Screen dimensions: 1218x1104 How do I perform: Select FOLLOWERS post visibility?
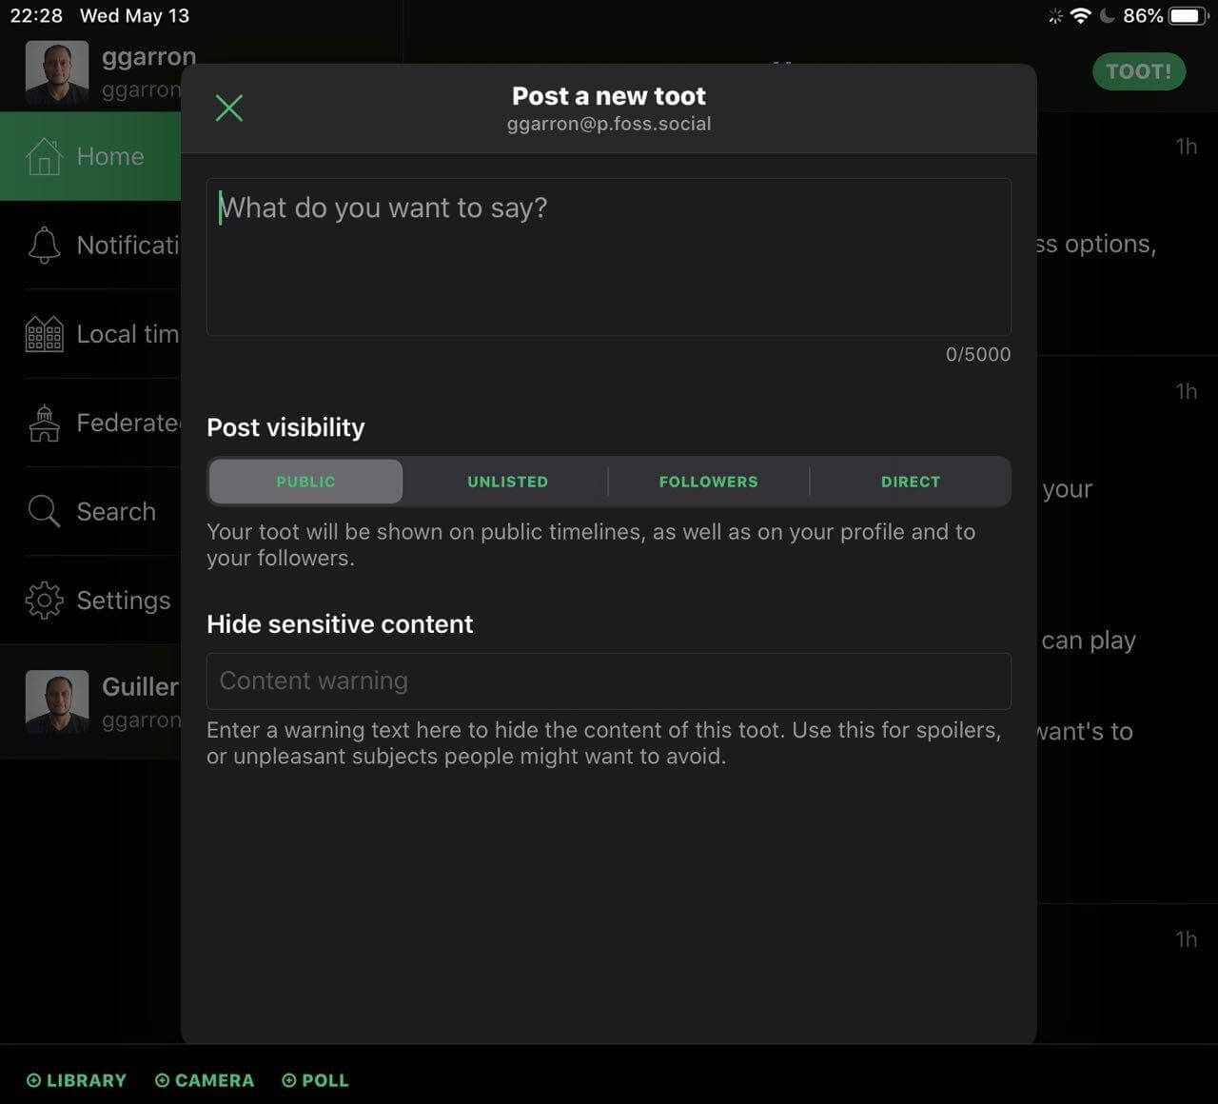point(709,482)
